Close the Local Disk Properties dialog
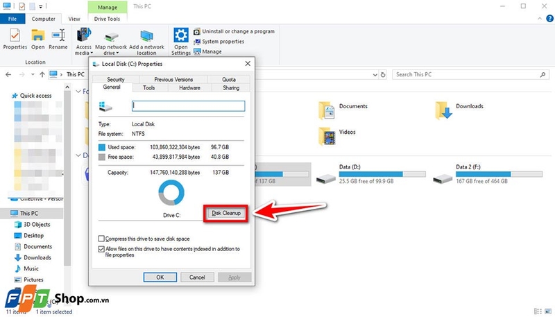The height and width of the screenshot is (317, 555). (248, 64)
